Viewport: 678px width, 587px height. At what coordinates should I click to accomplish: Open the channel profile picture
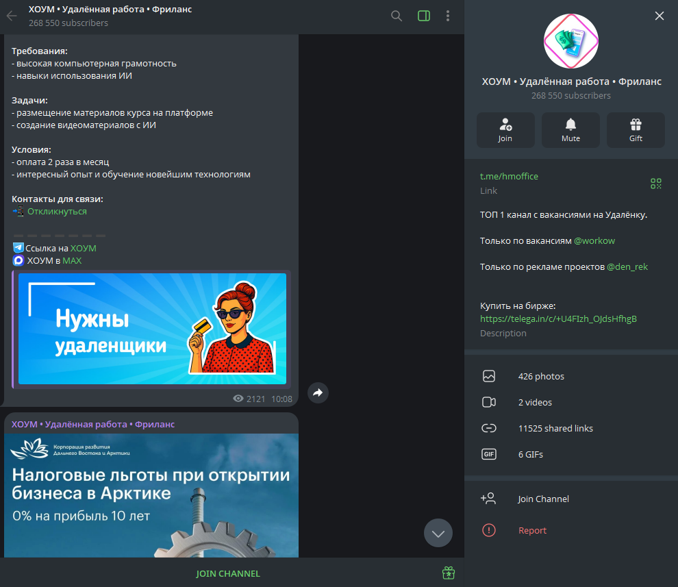pos(570,40)
